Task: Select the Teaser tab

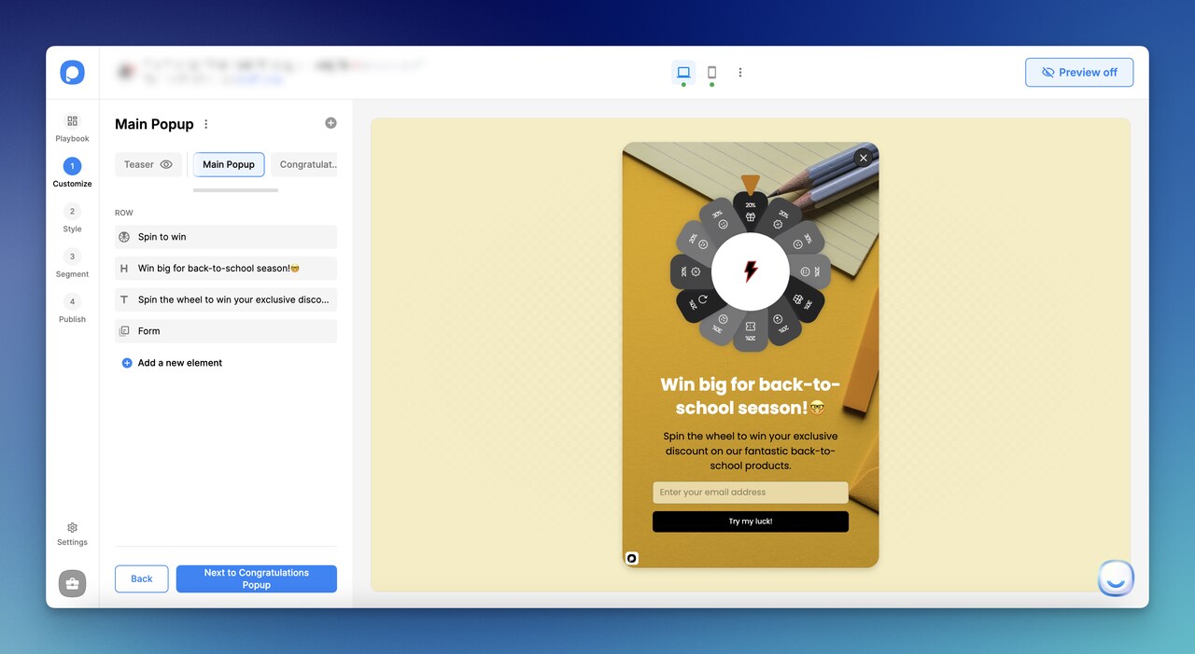Action: point(148,164)
